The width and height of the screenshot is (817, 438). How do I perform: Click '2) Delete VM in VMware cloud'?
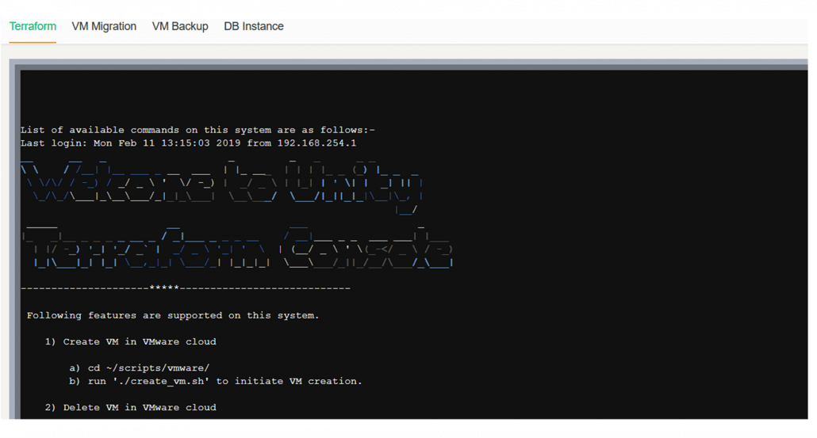tap(130, 407)
